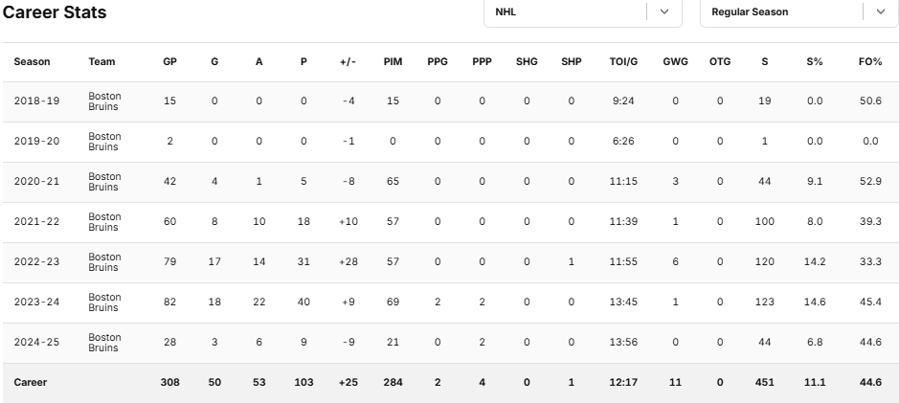This screenshot has width=899, height=403.
Task: Open Boston Bruins link in 2023-24 row
Action: (104, 302)
